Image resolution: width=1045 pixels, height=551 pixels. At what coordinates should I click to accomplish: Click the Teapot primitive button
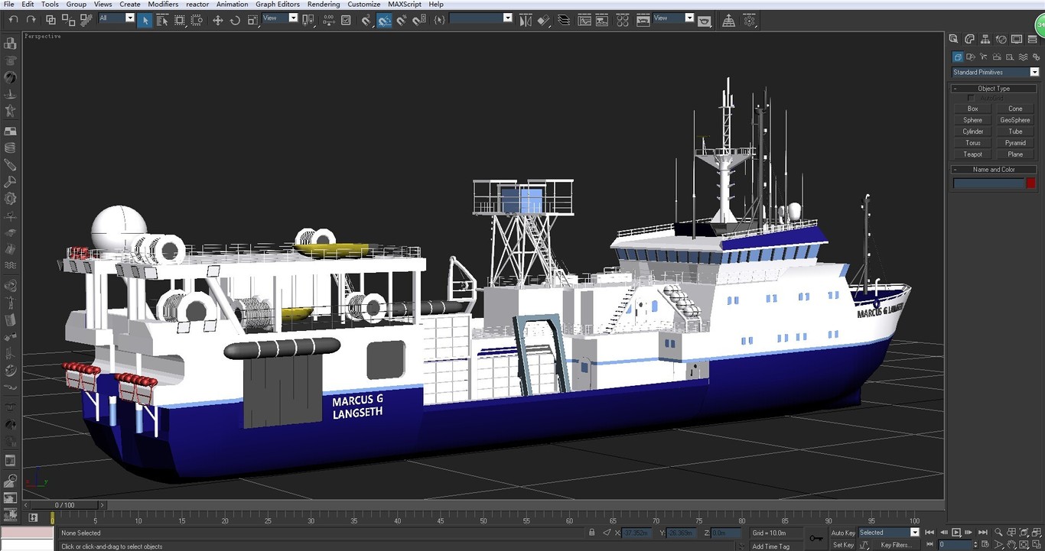[x=973, y=154]
